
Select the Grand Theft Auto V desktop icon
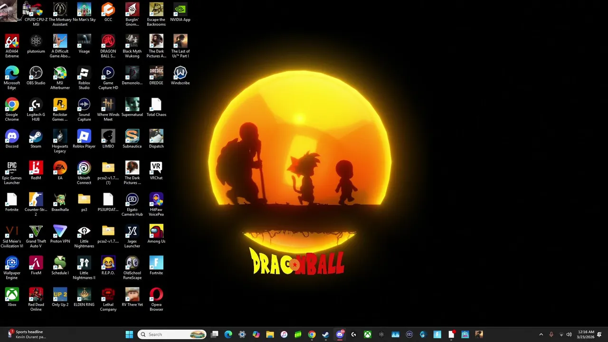click(36, 237)
